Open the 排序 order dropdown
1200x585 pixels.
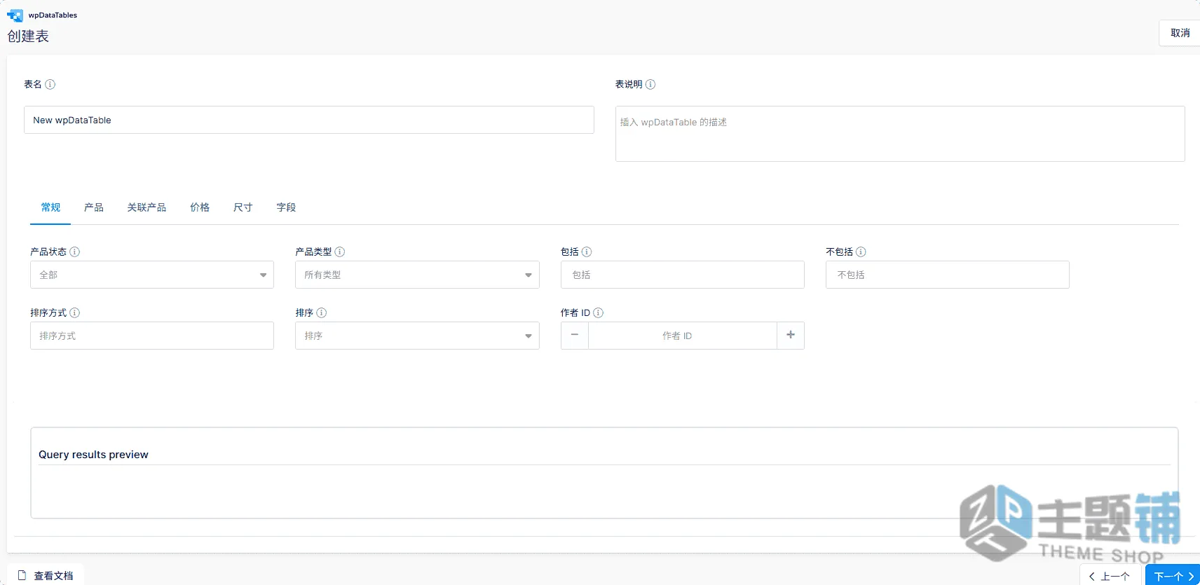pyautogui.click(x=417, y=336)
